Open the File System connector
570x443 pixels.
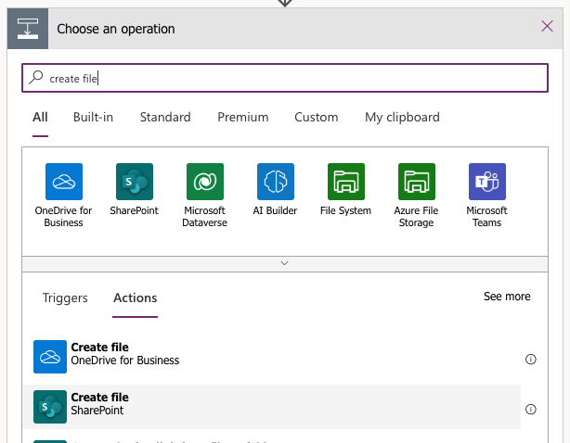coord(345,182)
